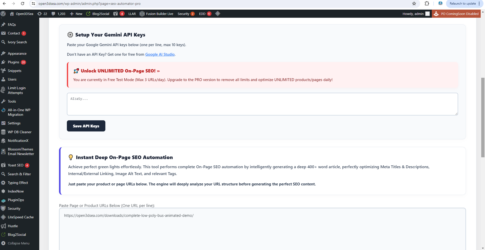
Task: Open browser three-dot menu
Action: [479, 4]
